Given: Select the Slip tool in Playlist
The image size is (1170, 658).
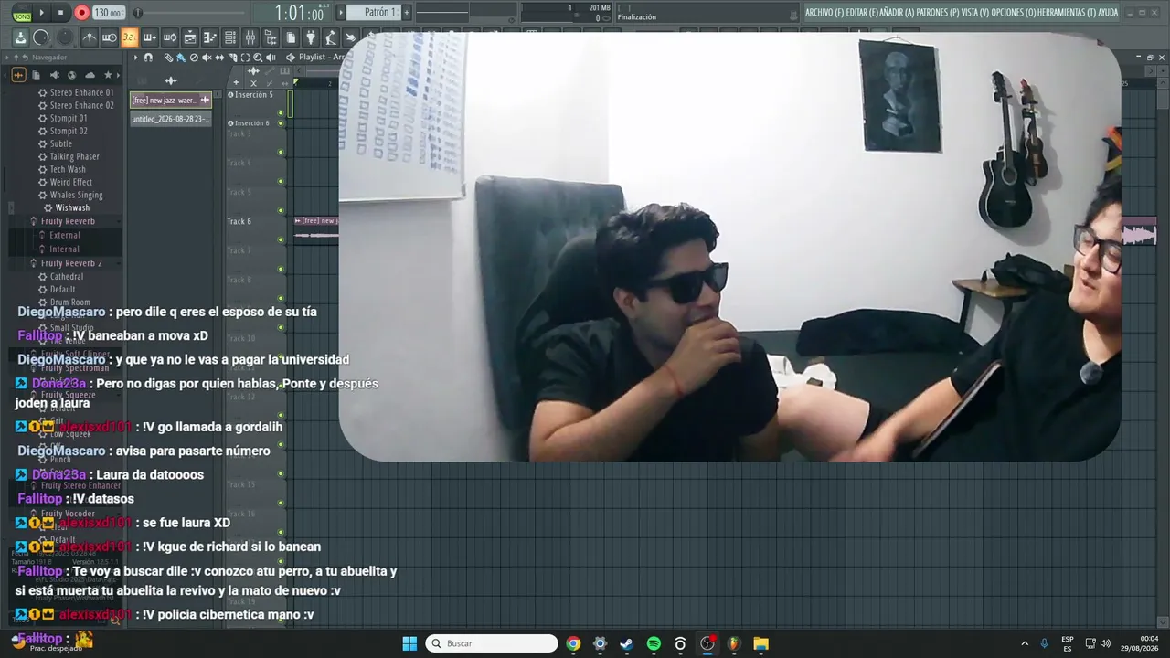Looking at the screenshot, I should 219,58.
